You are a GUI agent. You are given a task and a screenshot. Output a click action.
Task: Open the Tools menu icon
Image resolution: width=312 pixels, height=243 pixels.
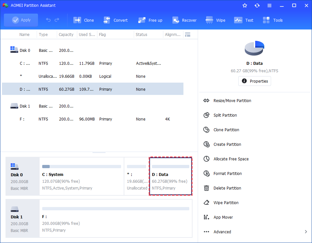(x=267, y=20)
